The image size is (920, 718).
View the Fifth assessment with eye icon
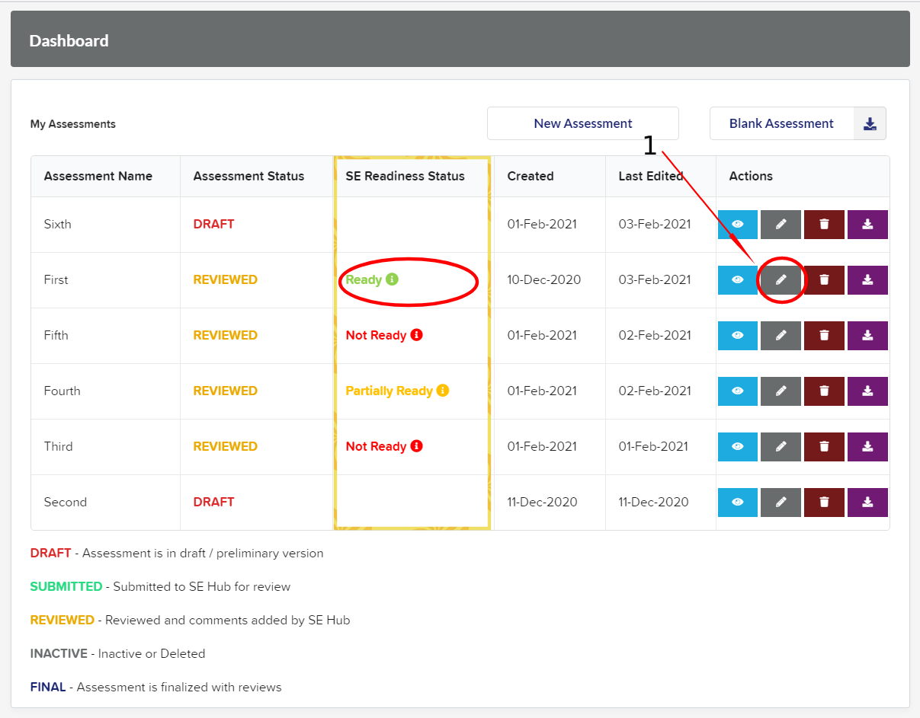click(738, 336)
